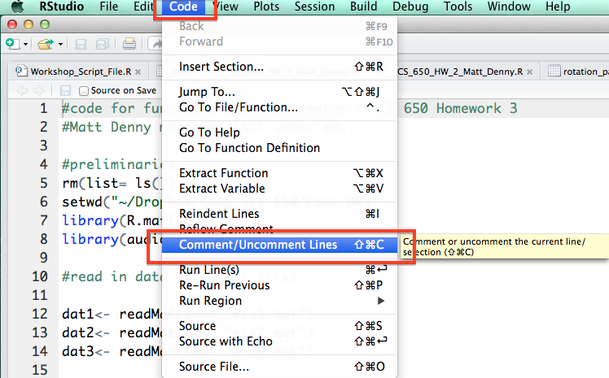
Task: Select Go To File/Function... menu item
Action: (279, 107)
